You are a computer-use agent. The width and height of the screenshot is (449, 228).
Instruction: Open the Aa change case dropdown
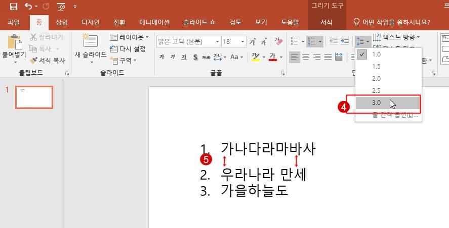[x=236, y=57]
